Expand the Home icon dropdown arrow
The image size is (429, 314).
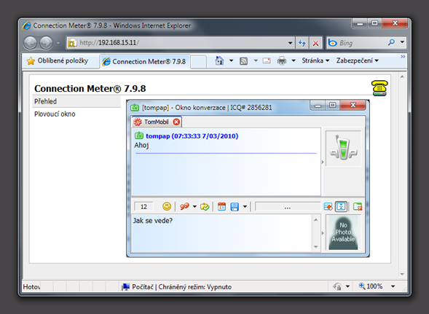tap(231, 60)
